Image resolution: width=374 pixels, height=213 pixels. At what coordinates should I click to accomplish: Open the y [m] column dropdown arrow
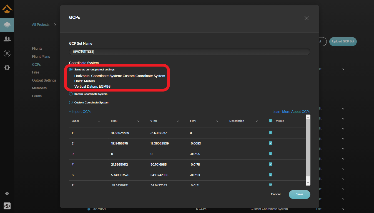click(x=178, y=121)
